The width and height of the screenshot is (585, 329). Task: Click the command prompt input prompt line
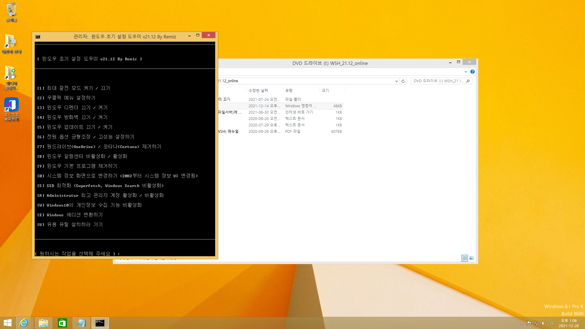click(x=77, y=253)
